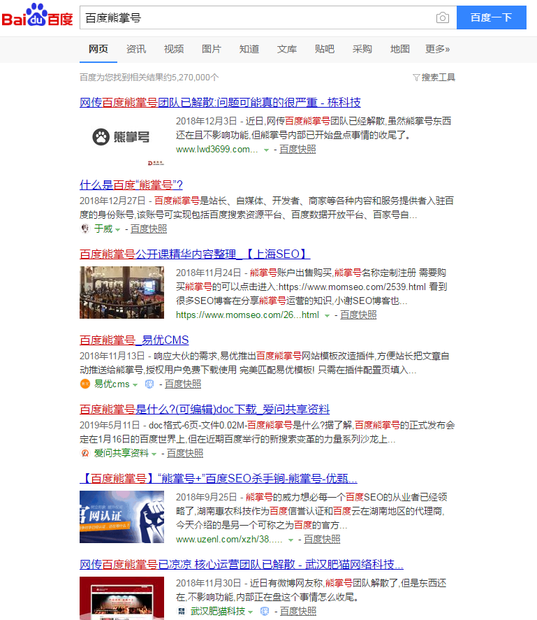
Task: Open result 什么是百度"熊掌号"?
Action: pyautogui.click(x=131, y=185)
